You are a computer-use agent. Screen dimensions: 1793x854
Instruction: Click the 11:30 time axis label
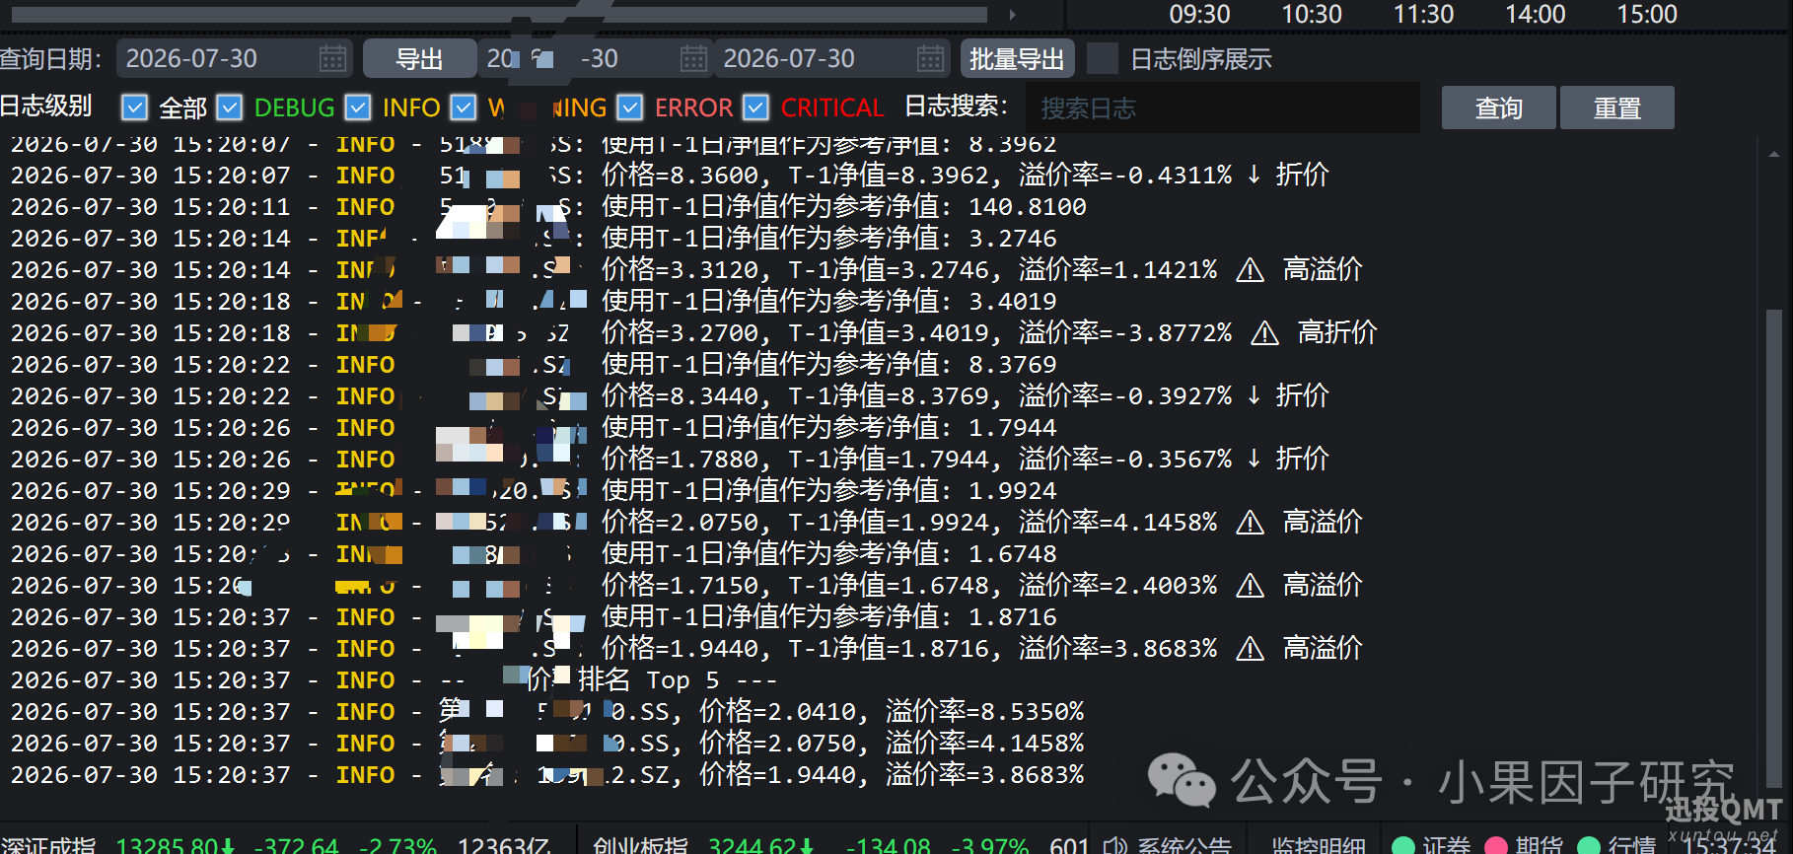1423,15
